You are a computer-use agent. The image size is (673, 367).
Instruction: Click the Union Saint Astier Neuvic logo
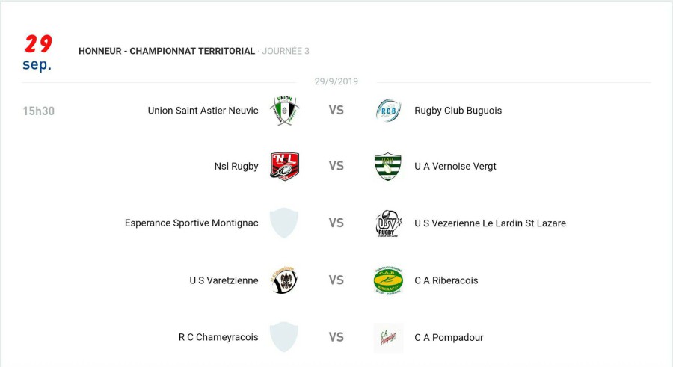coord(284,110)
